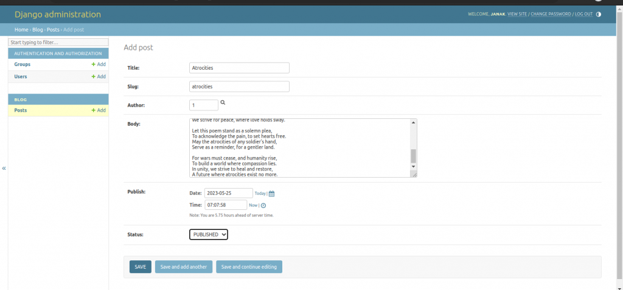Collapse the sidebar with the double-arrow icon
Viewport: 623px width, 290px height.
4,169
